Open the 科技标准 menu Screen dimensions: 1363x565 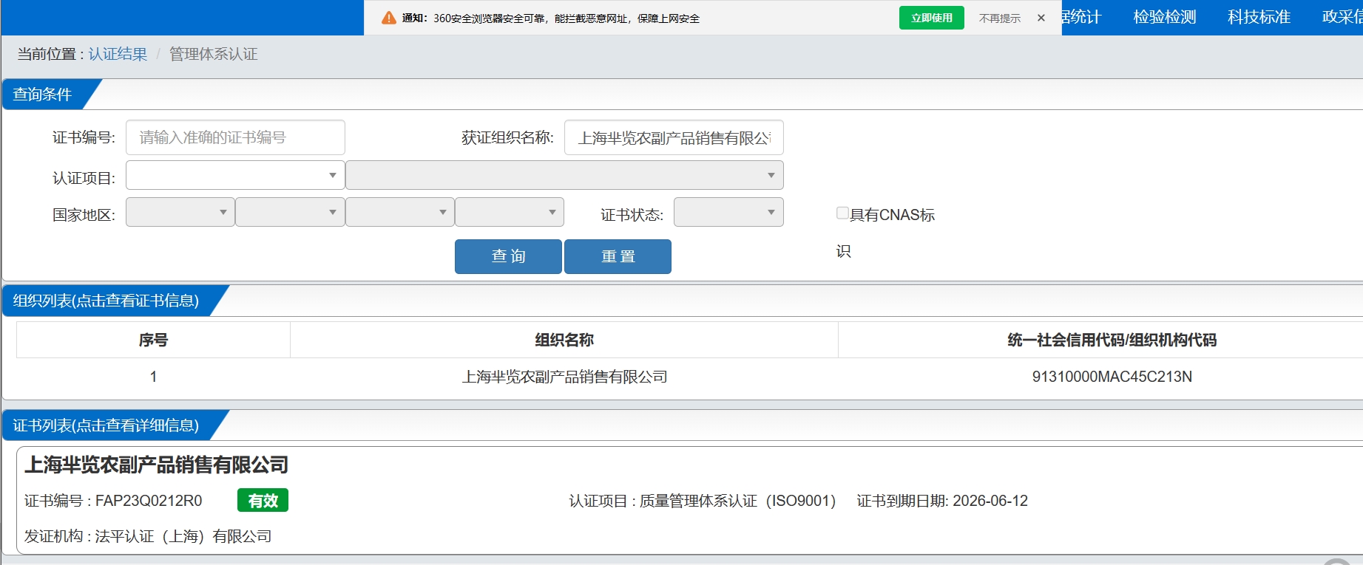pyautogui.click(x=1259, y=17)
